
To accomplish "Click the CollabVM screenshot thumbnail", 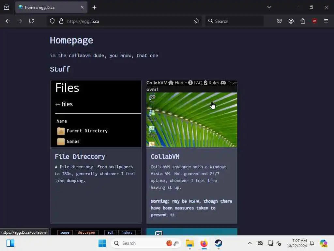I will click(x=192, y=114).
